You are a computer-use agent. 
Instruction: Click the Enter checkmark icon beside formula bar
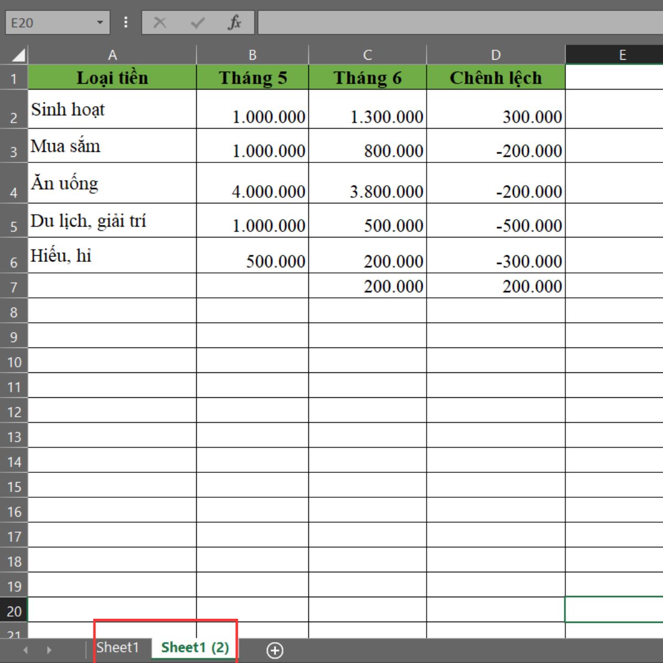[x=197, y=23]
